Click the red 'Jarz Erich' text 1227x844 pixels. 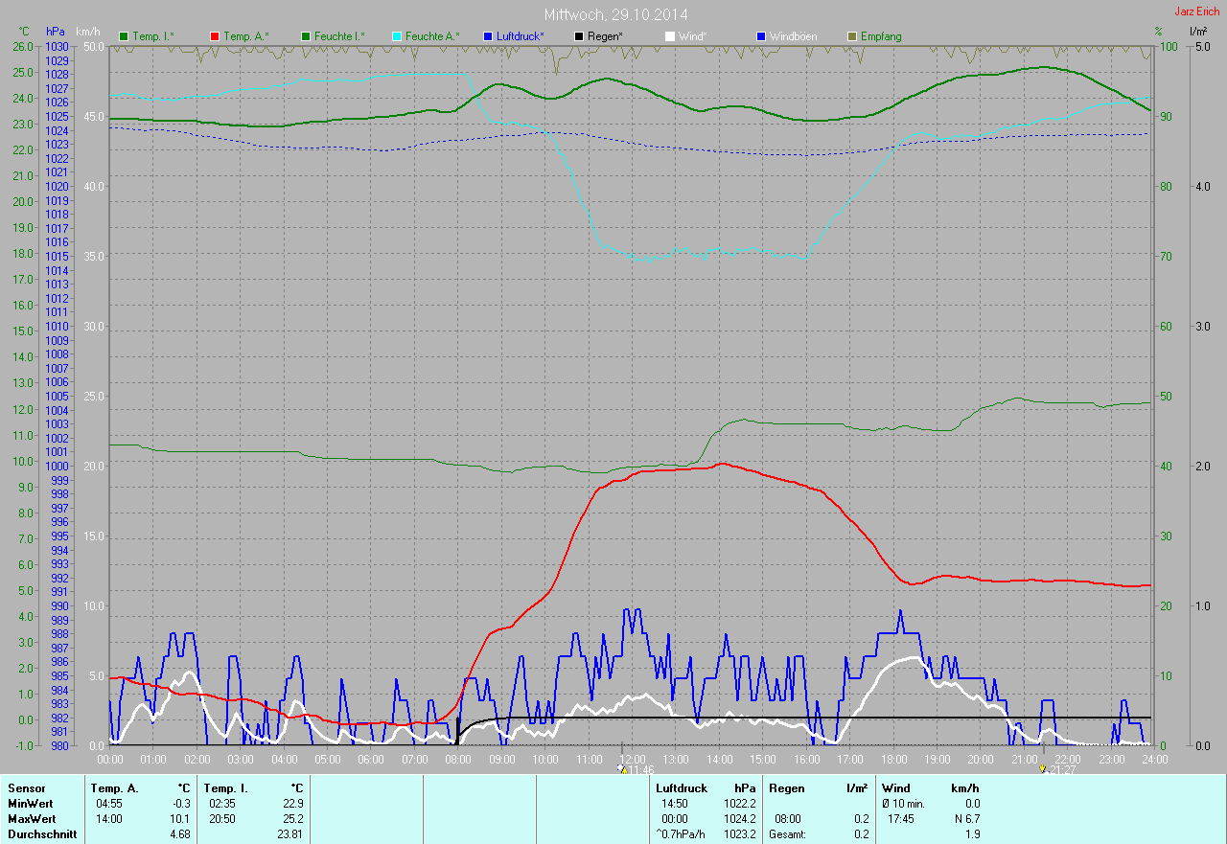click(1196, 11)
